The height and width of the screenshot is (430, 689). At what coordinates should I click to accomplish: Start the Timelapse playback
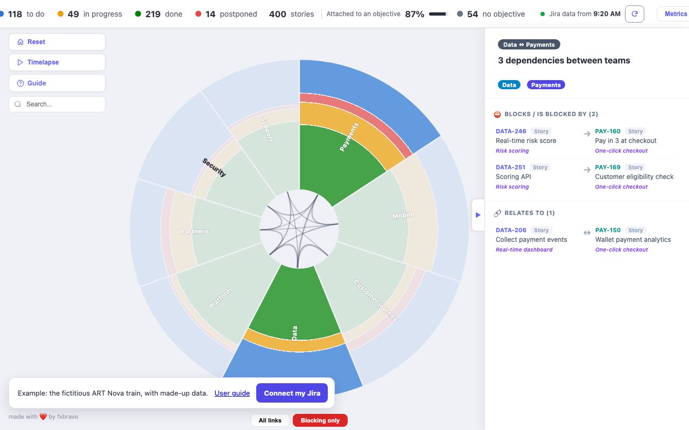point(57,62)
